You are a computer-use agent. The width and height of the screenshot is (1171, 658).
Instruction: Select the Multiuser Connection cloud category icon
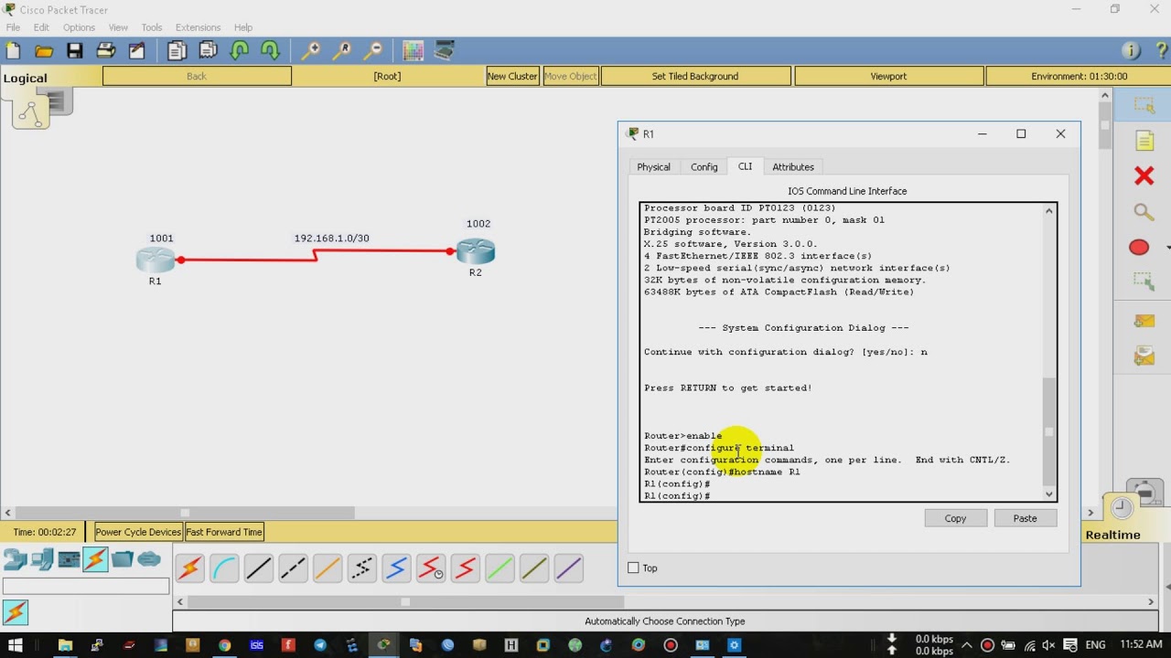[x=149, y=559]
